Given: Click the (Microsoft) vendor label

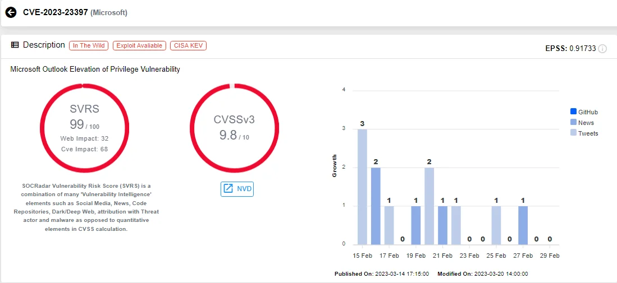Looking at the screenshot, I should [109, 13].
